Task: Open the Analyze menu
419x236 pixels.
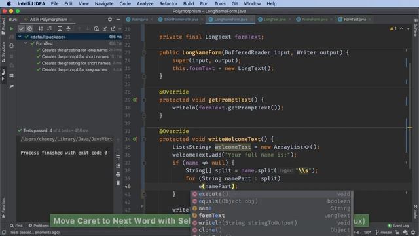Action: [145, 3]
